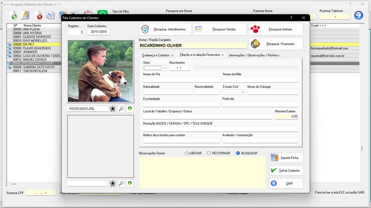Click the print icon in the background toolbar
Screen dimensions: 371x208
point(50,15)
